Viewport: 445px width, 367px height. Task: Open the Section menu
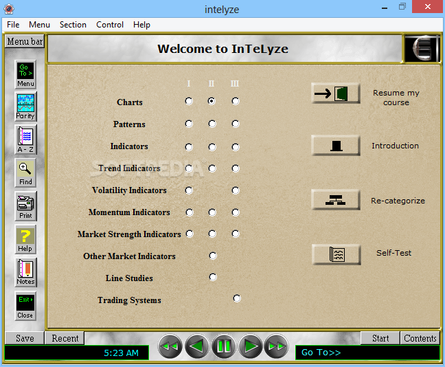[73, 25]
